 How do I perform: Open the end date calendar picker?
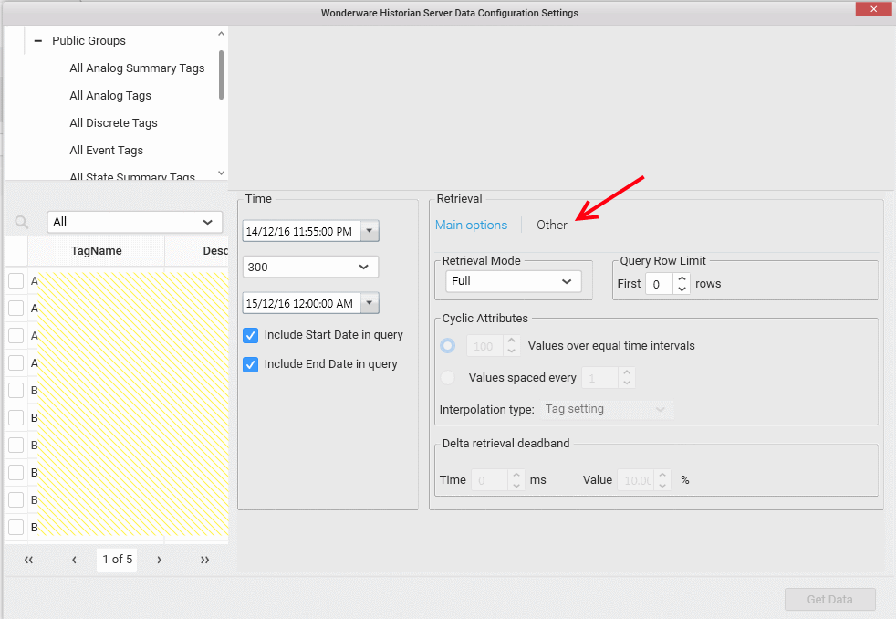(370, 303)
